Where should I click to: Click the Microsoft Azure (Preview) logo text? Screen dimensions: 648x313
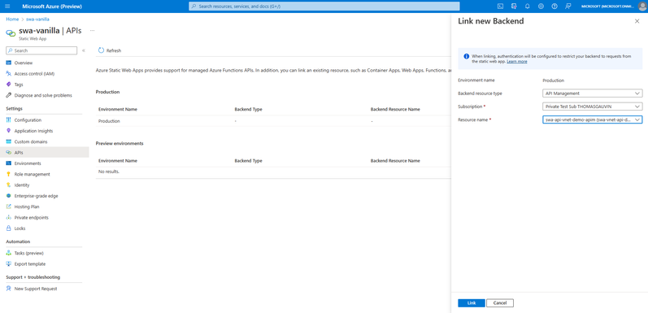click(52, 7)
